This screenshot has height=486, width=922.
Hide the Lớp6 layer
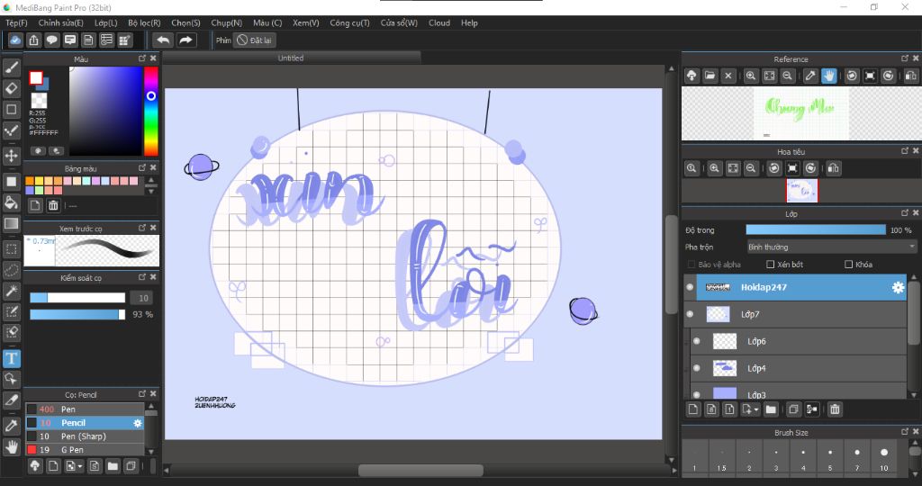click(697, 341)
